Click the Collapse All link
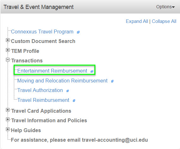180x149 pixels. [164, 21]
